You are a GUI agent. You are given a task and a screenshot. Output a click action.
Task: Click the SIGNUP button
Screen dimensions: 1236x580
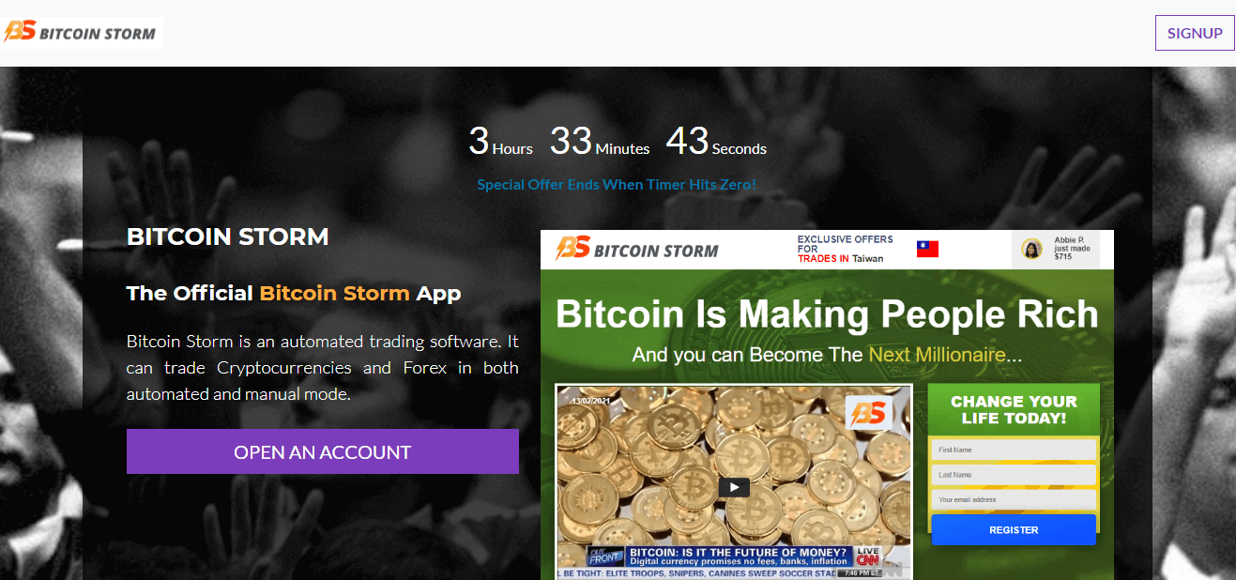coord(1195,33)
